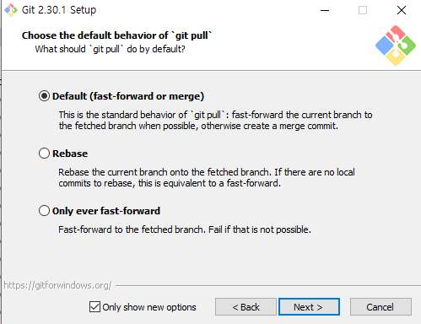This screenshot has width=421, height=324.
Task: Click the 'Choose the default behavior' heading
Action: click(x=116, y=35)
